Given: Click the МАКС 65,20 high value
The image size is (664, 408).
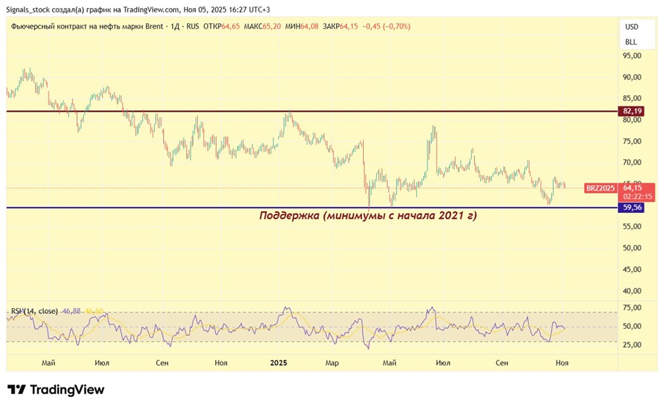Looking at the screenshot, I should click(x=262, y=27).
